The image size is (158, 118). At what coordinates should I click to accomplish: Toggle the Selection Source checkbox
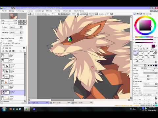[x=2, y=45]
